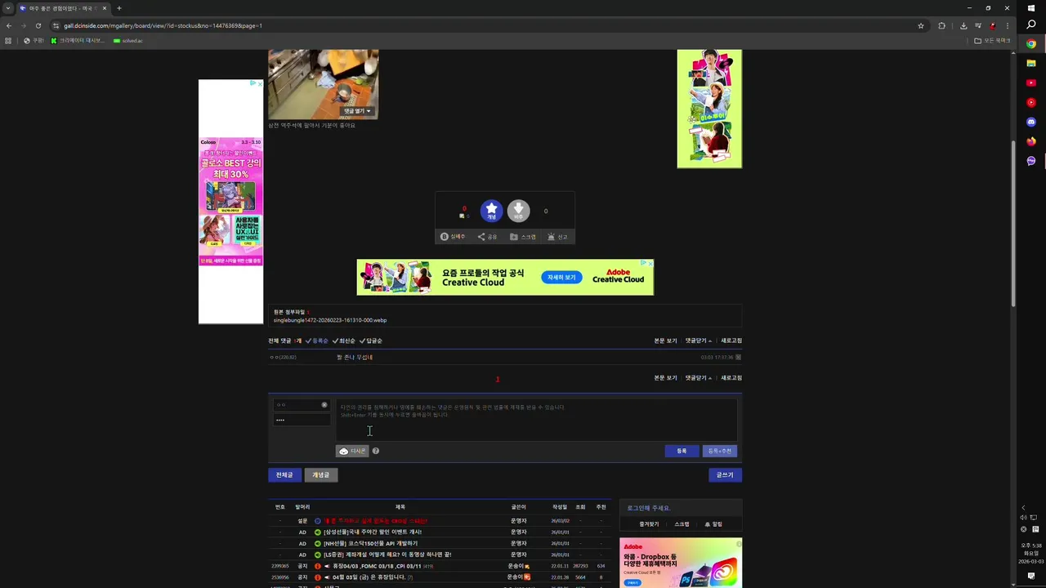Click the blue 개념 star recommend button
Image resolution: width=1046 pixels, height=588 pixels.
(x=491, y=211)
